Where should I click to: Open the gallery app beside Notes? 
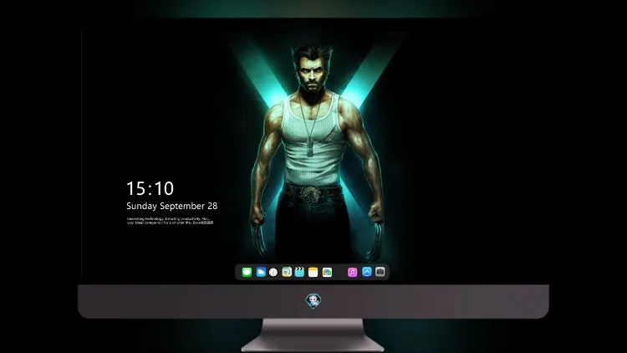click(327, 272)
